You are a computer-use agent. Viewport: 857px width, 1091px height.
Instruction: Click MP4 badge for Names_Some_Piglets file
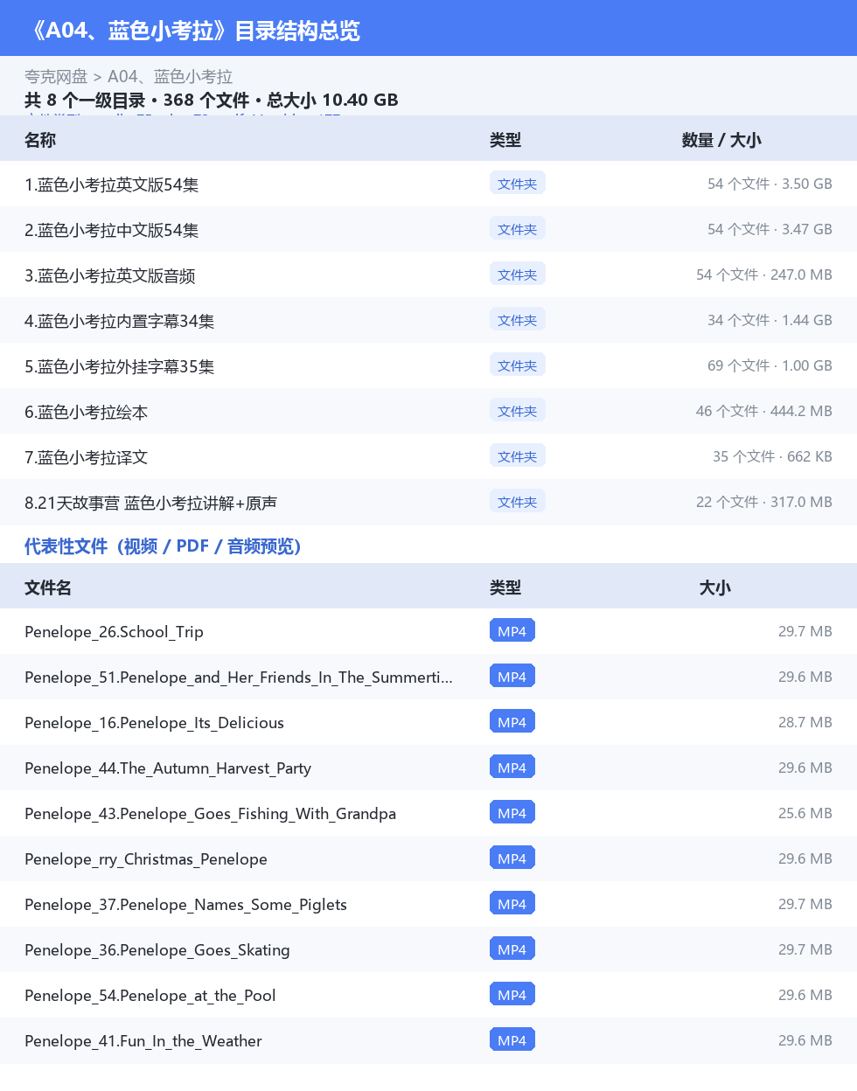(x=512, y=904)
